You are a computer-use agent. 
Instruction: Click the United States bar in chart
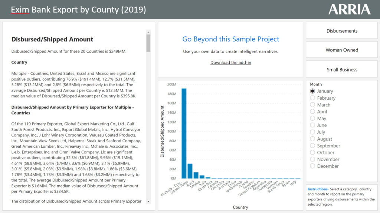click(190, 171)
